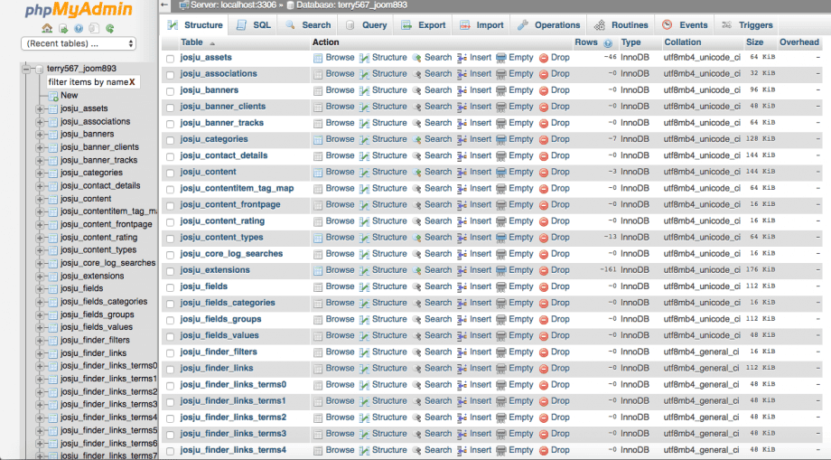Tick the josju_finder_links row checkbox

click(170, 370)
